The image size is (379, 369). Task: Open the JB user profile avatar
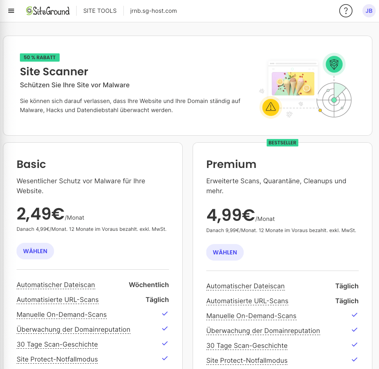369,11
